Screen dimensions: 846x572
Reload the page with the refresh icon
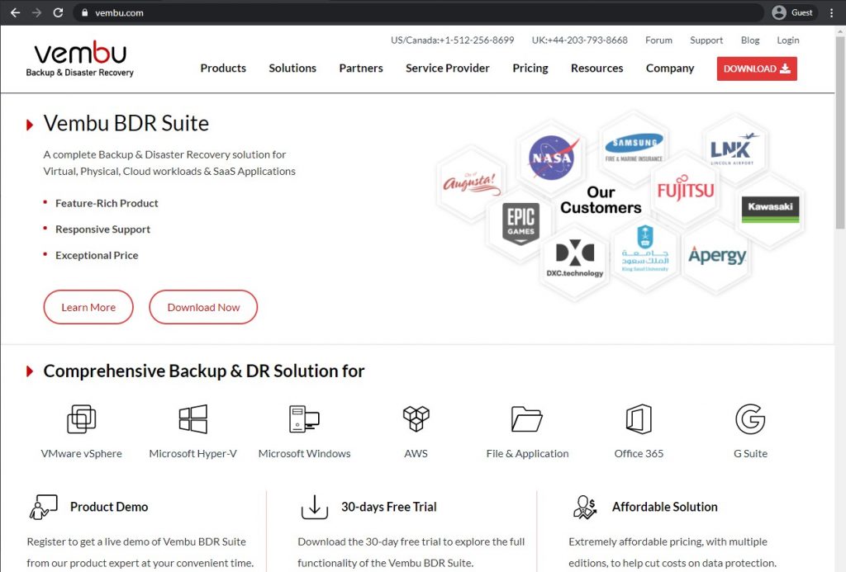59,12
